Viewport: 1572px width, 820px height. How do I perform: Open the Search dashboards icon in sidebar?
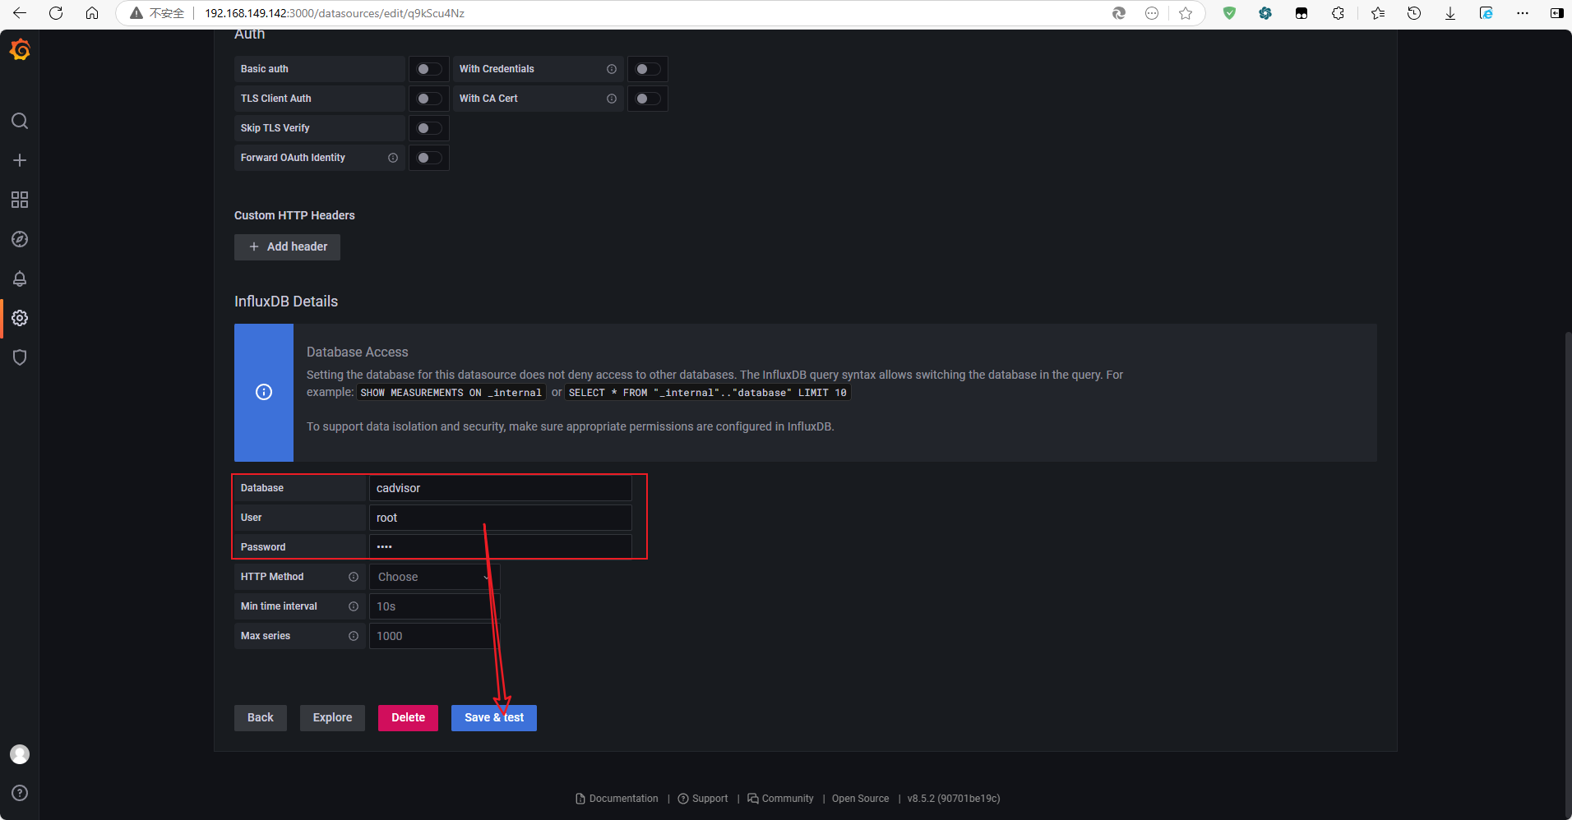tap(20, 121)
